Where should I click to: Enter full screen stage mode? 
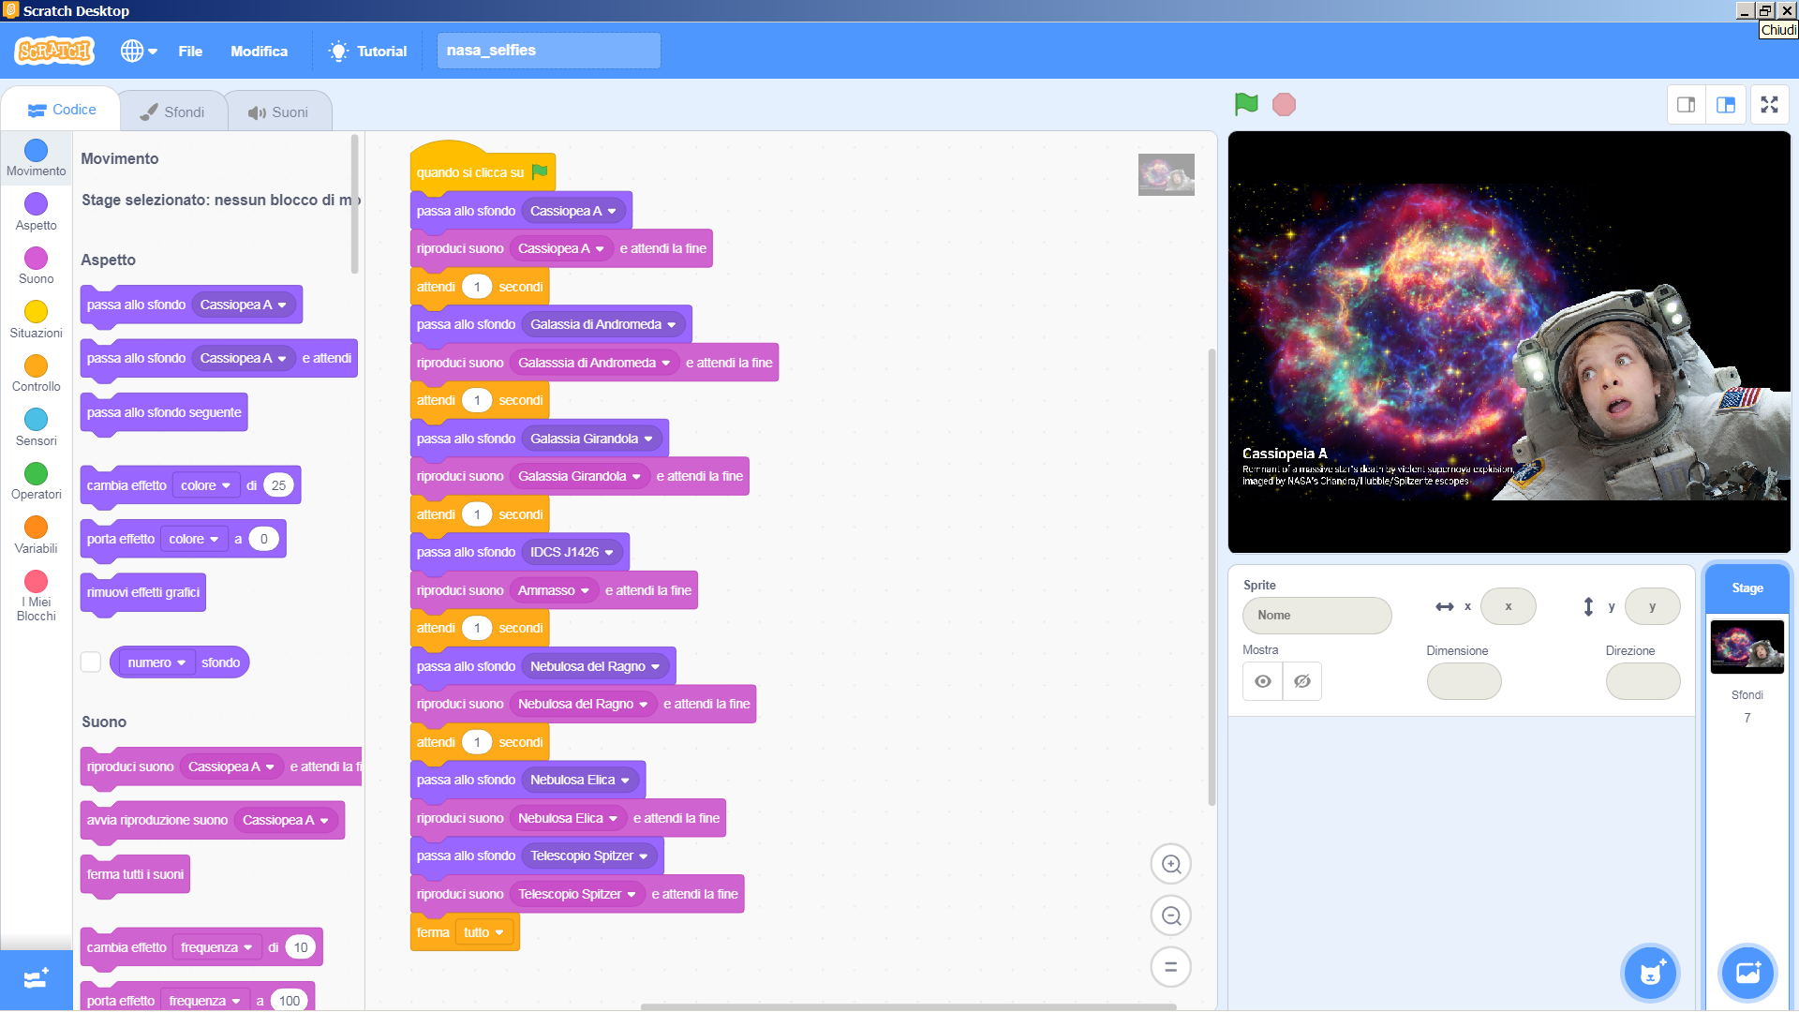coord(1769,105)
